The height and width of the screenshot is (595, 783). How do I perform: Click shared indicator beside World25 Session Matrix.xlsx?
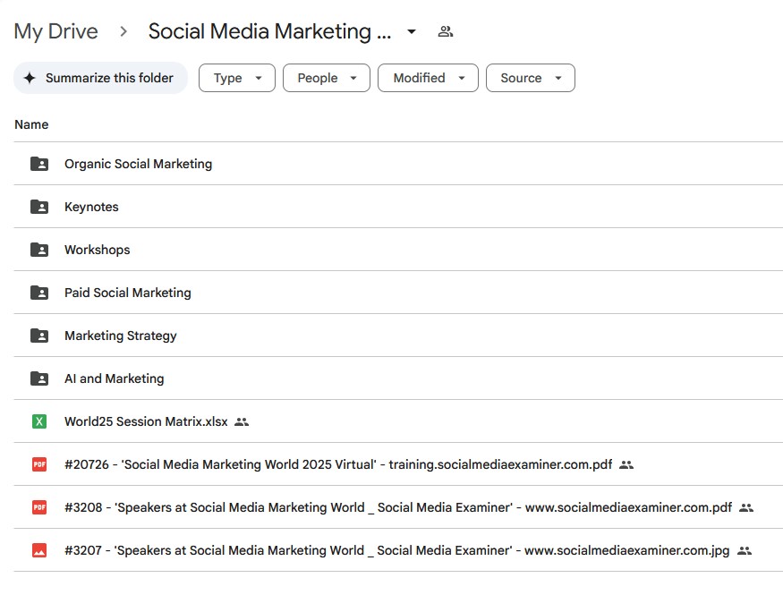[242, 421]
